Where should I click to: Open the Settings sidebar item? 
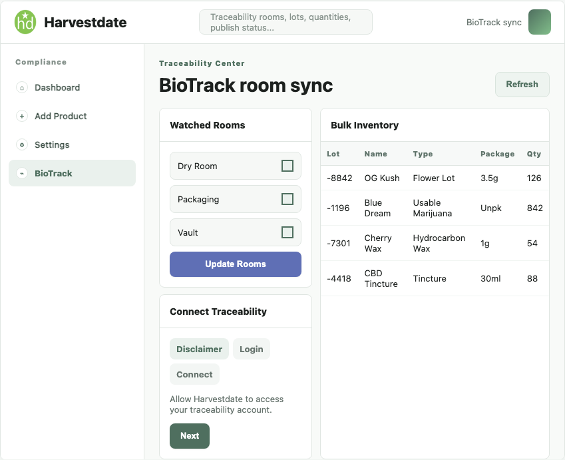[x=72, y=144]
